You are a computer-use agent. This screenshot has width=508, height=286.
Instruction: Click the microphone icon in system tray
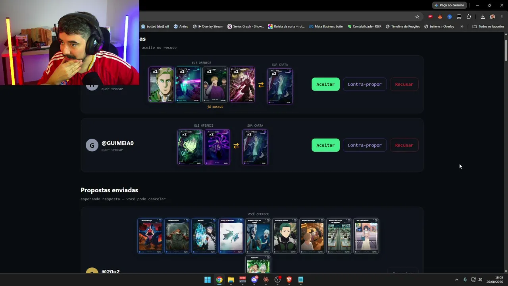pos(465,280)
